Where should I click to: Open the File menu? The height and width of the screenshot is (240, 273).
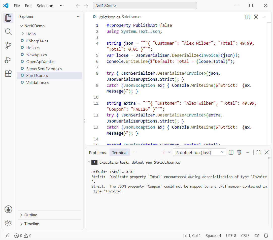(x=17, y=6)
